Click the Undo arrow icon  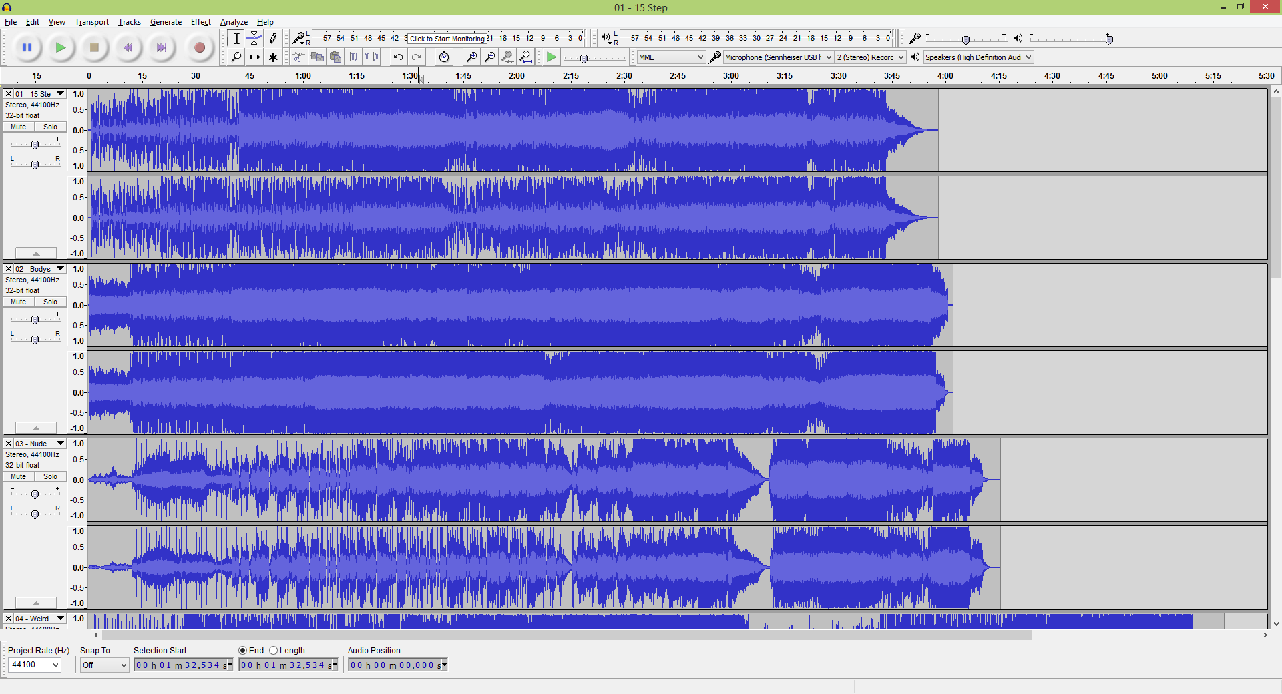[398, 57]
